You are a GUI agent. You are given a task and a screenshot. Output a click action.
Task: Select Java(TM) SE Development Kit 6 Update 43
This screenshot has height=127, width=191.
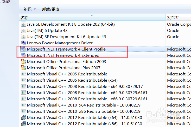[66, 37]
